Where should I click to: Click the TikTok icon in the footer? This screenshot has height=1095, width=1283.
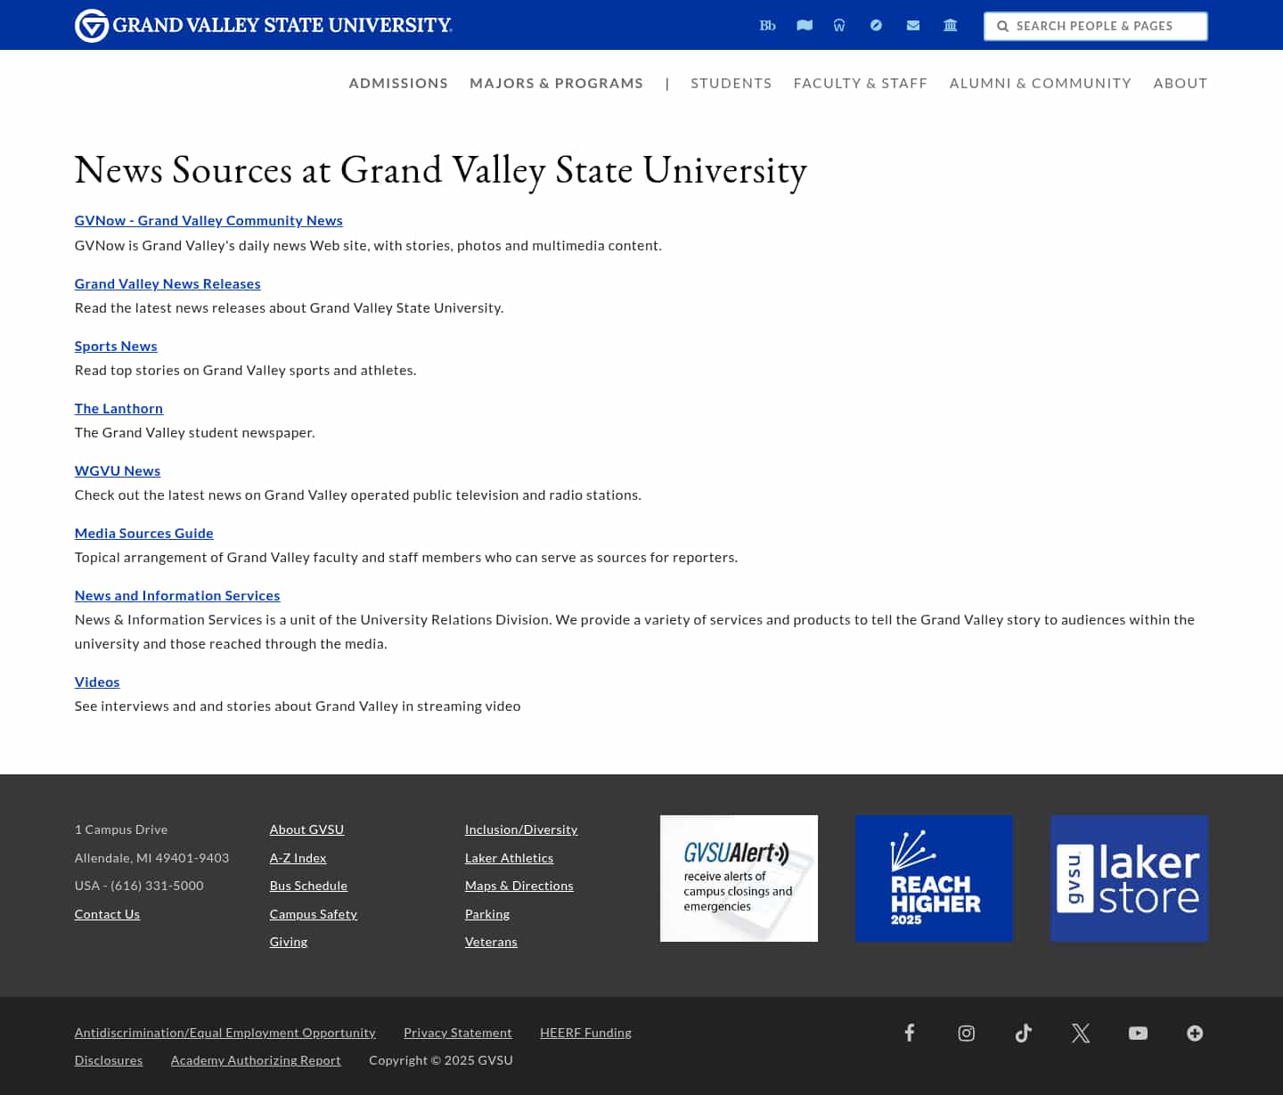1023,1033
